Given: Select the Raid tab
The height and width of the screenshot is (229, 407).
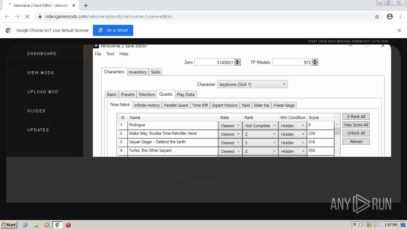Looking at the screenshot, I should tap(246, 105).
